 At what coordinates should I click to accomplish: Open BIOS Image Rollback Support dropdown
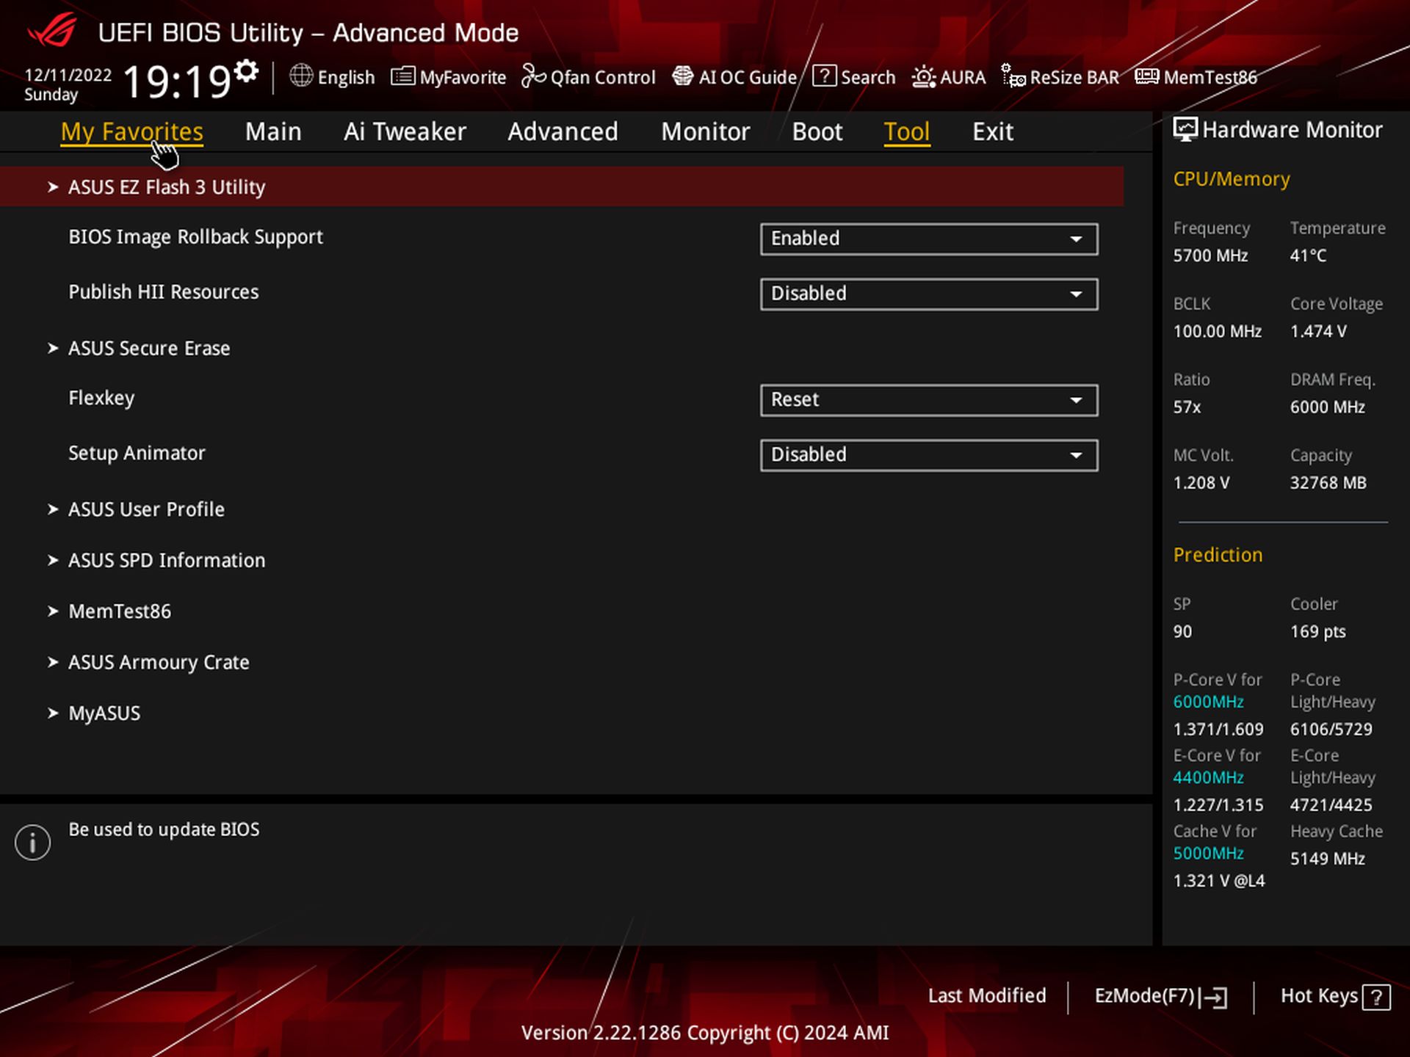pyautogui.click(x=929, y=239)
